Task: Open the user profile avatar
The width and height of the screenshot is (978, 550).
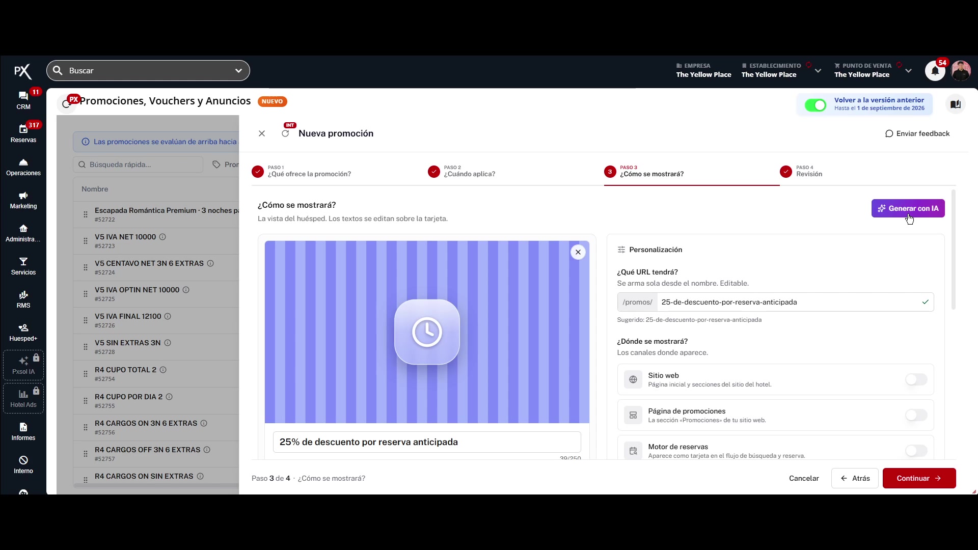Action: point(961,71)
